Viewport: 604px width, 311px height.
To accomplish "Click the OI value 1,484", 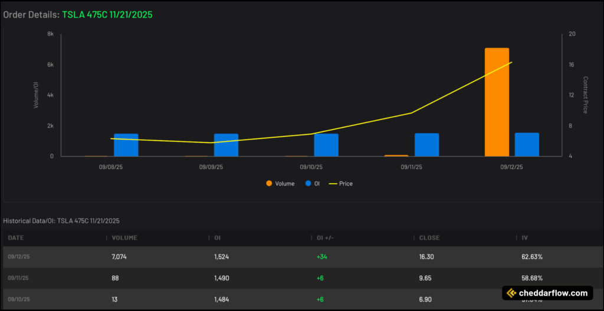I will [222, 299].
